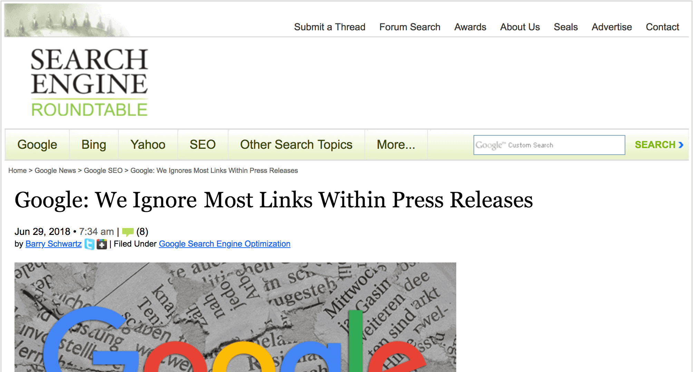This screenshot has width=693, height=372.
Task: Open the Awards page
Action: [x=470, y=27]
